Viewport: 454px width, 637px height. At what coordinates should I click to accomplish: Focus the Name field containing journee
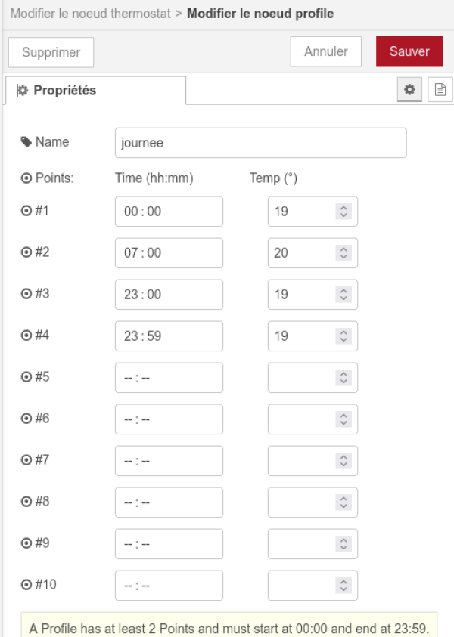point(260,143)
